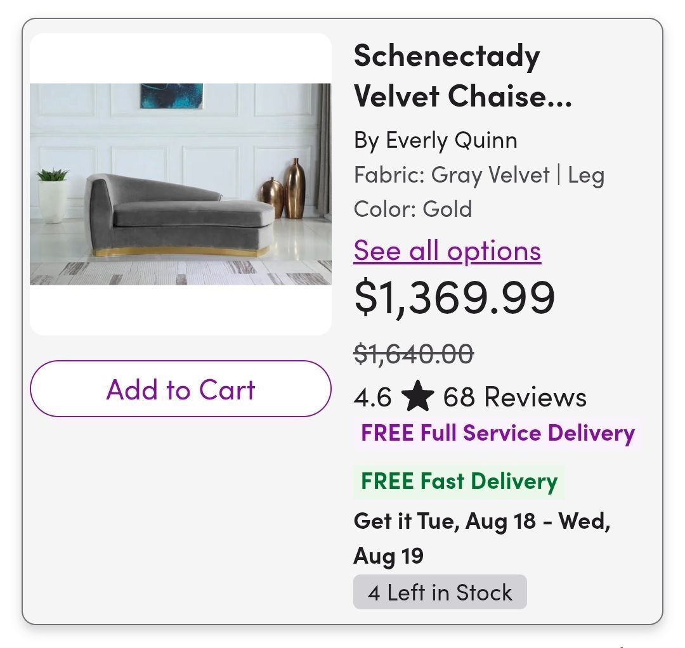Open the 68 Reviews text

pyautogui.click(x=514, y=397)
